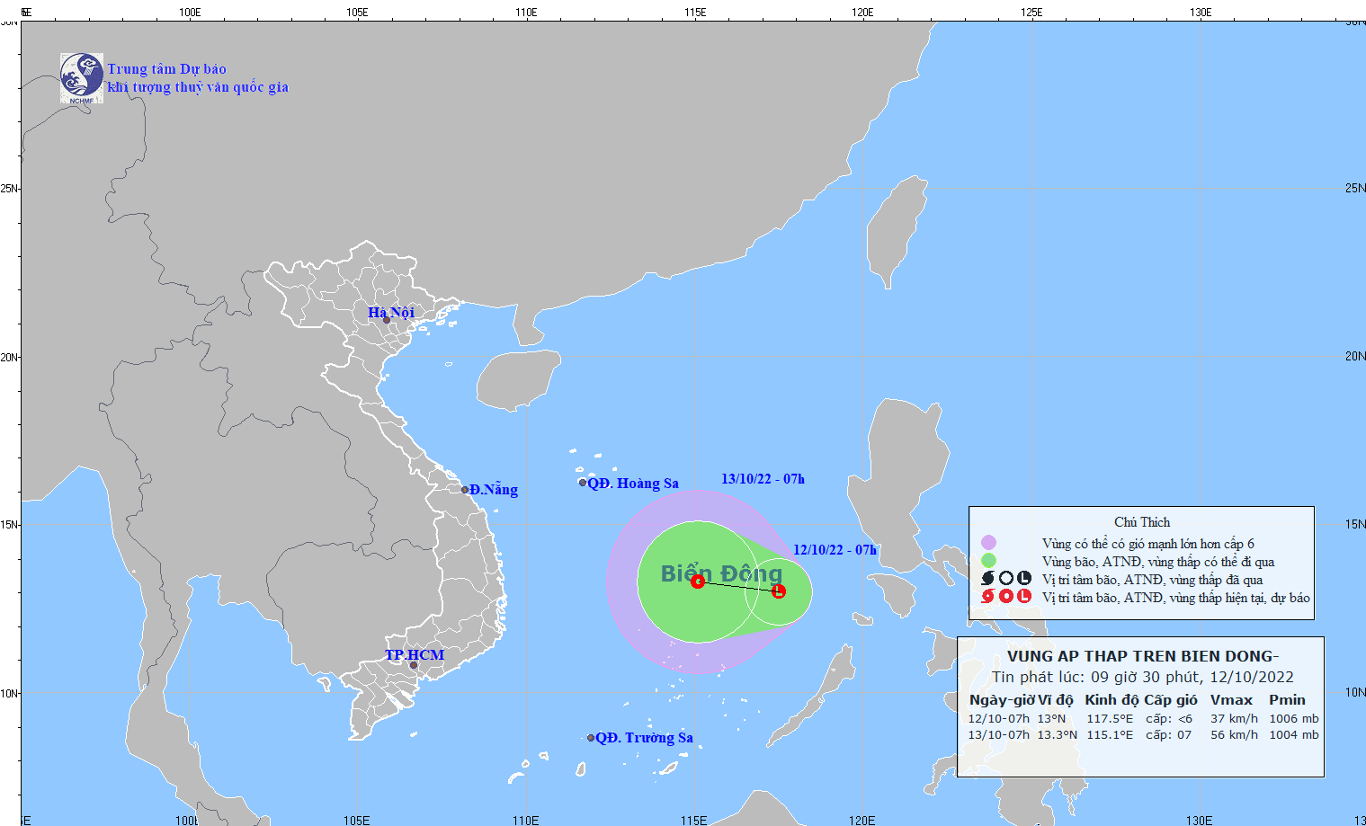
Task: Click the 13/10/22 - 07h forecast time label
Action: [x=763, y=479]
